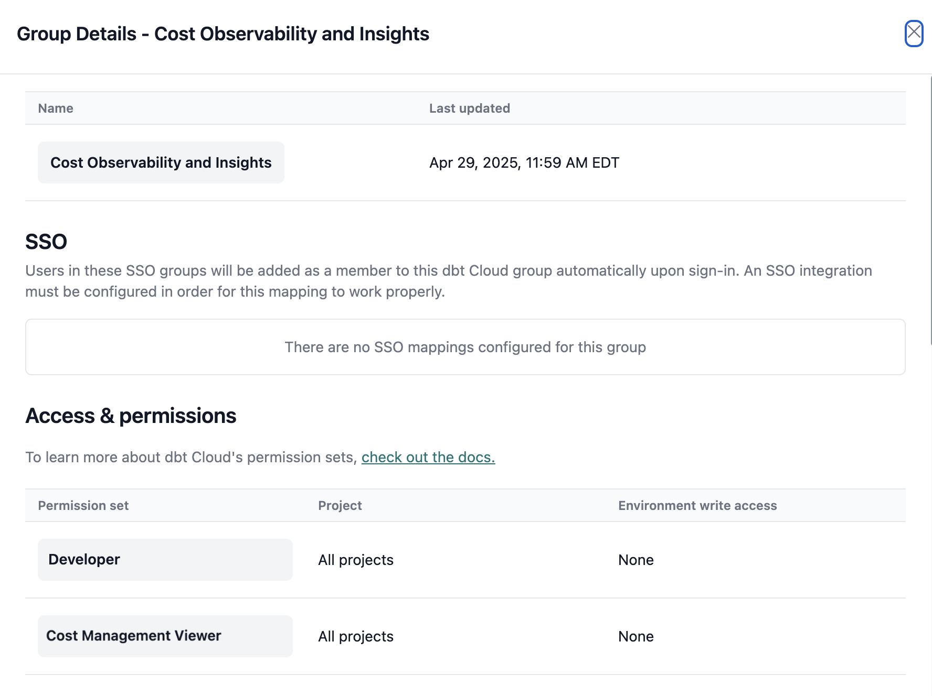
Task: Select the Cost Observability and Insights group name
Action: (x=160, y=162)
